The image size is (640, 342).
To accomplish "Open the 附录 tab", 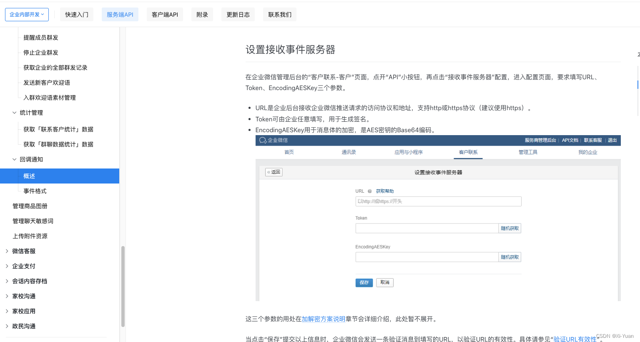I will tap(202, 15).
